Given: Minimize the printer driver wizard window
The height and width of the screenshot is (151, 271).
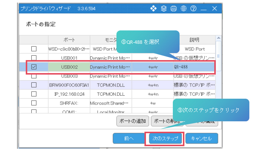Looking at the screenshot, I should (203, 9).
